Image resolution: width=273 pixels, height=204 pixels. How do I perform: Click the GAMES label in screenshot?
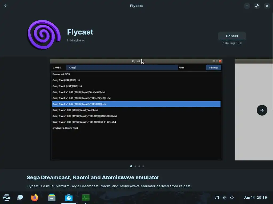click(x=57, y=68)
